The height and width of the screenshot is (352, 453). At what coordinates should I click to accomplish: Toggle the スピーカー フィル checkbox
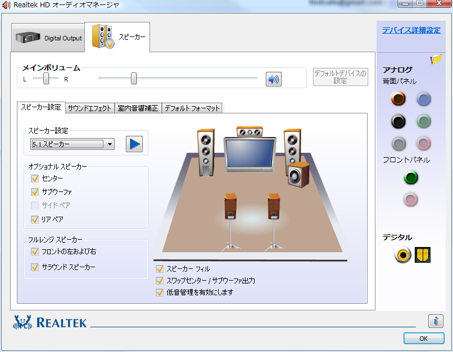[x=160, y=269]
